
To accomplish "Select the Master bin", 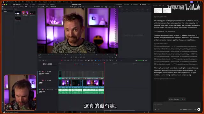I will 5,11.
